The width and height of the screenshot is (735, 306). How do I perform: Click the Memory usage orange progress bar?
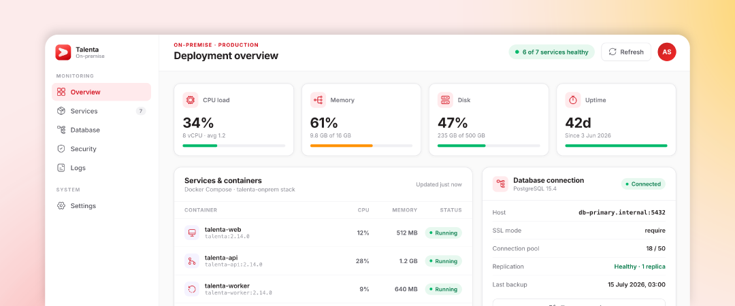coord(361,146)
